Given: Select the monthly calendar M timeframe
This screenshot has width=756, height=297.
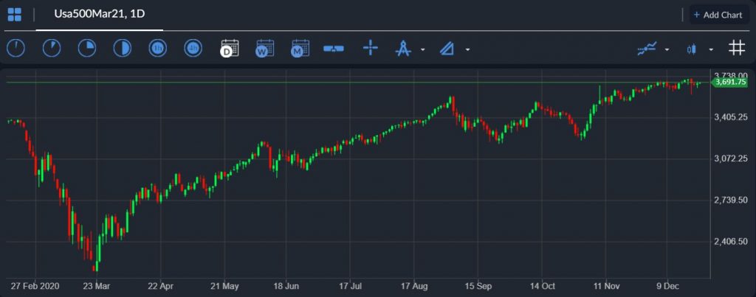Looking at the screenshot, I should tap(300, 49).
